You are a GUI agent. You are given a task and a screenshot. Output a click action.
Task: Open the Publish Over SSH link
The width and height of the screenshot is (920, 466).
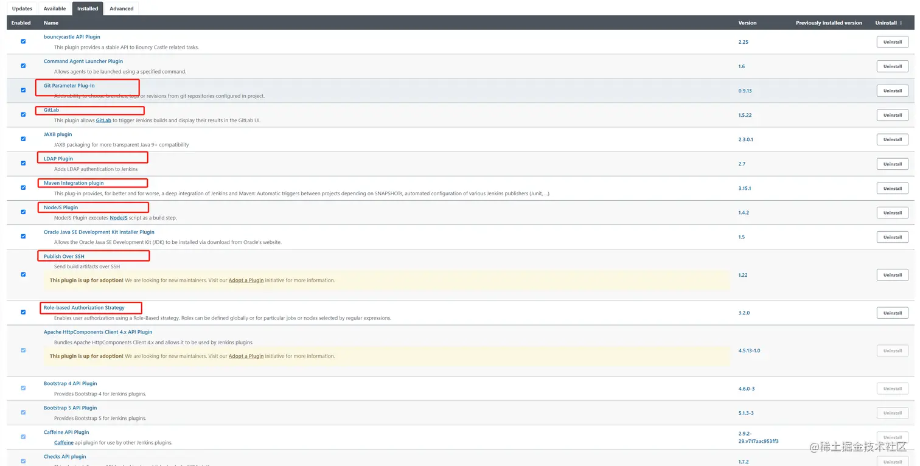(x=64, y=256)
